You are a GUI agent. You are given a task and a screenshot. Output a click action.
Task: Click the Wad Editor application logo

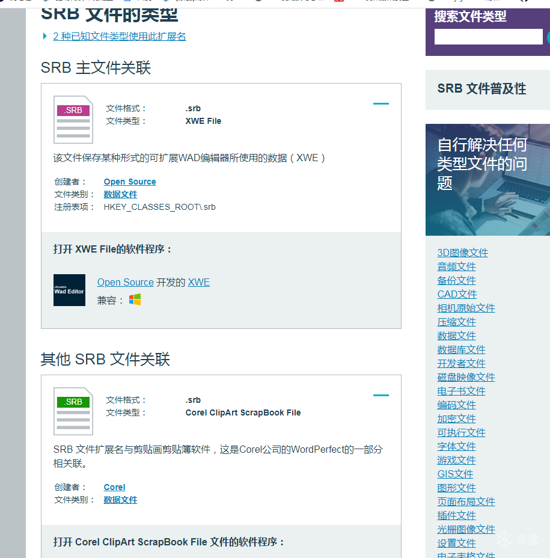(69, 290)
